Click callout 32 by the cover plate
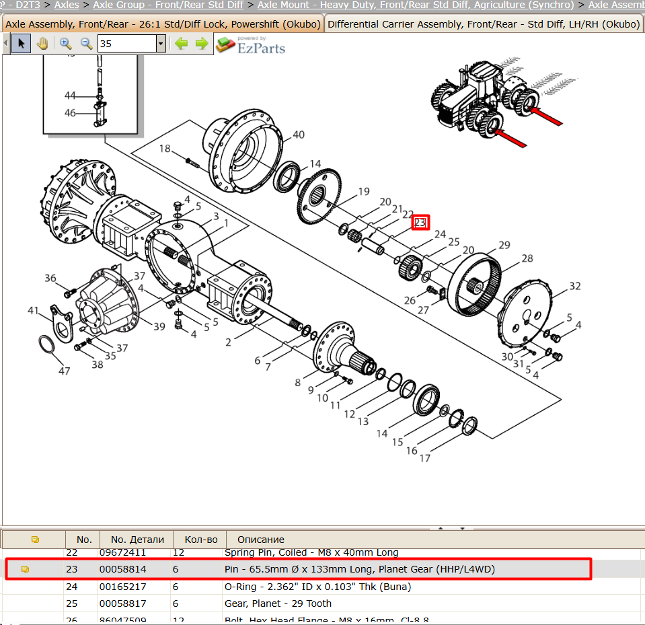Image resolution: width=645 pixels, height=625 pixels. pyautogui.click(x=574, y=286)
